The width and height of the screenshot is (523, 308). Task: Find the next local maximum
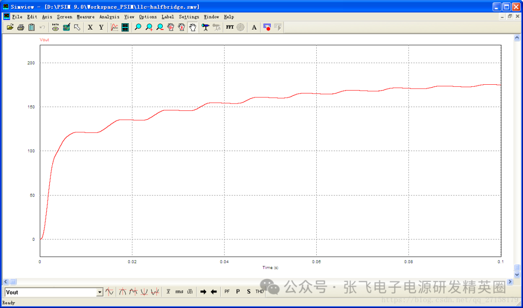point(133,292)
